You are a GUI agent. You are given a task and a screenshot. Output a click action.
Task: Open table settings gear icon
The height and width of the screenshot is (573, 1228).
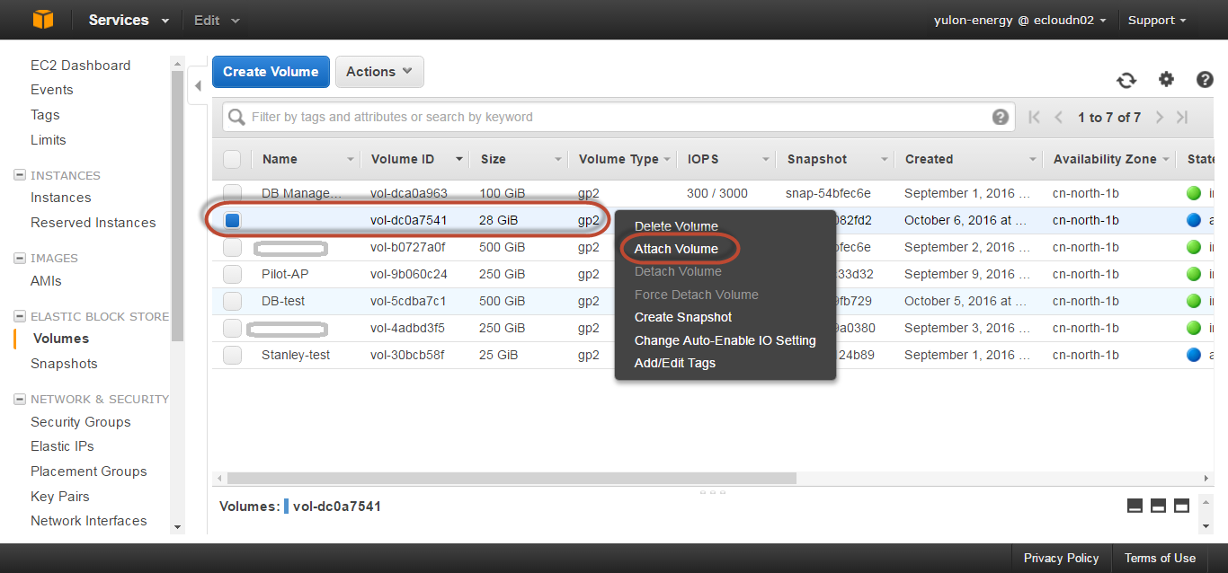1166,80
